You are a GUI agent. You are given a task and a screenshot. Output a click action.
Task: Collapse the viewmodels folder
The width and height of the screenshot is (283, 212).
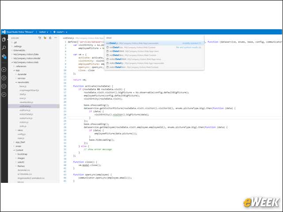click(x=23, y=82)
